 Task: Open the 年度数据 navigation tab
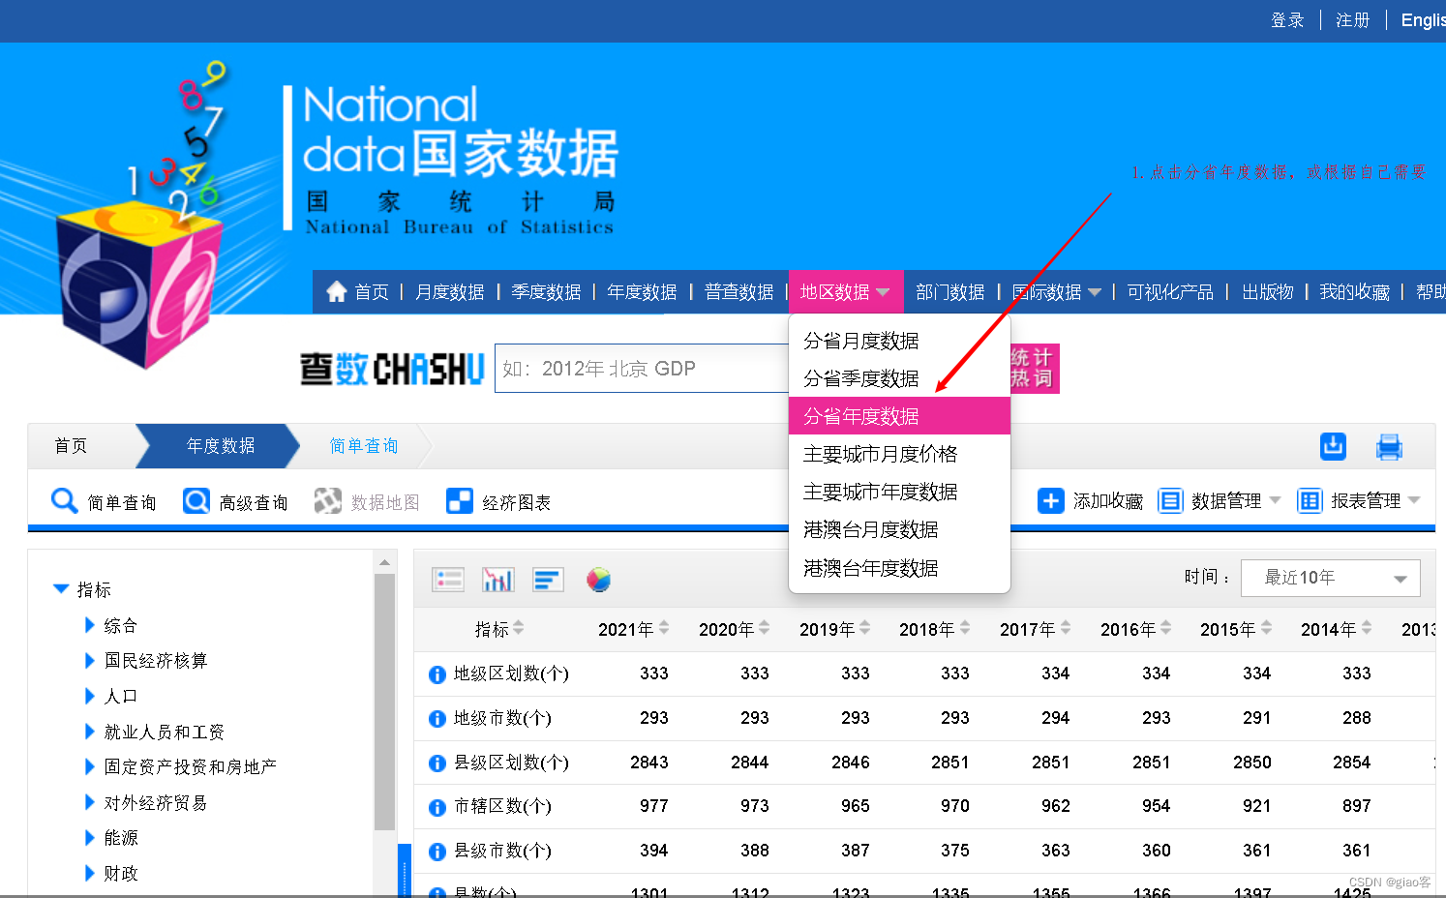[x=642, y=292]
